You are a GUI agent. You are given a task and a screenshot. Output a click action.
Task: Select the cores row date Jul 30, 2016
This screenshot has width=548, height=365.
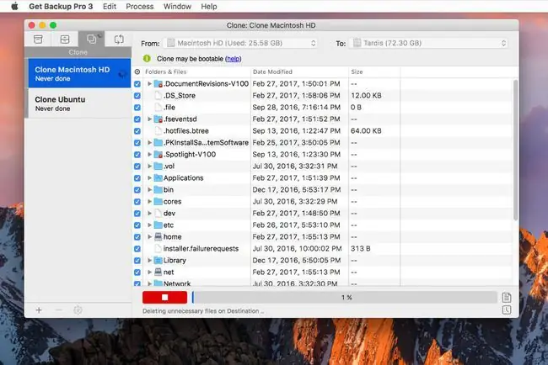click(294, 202)
